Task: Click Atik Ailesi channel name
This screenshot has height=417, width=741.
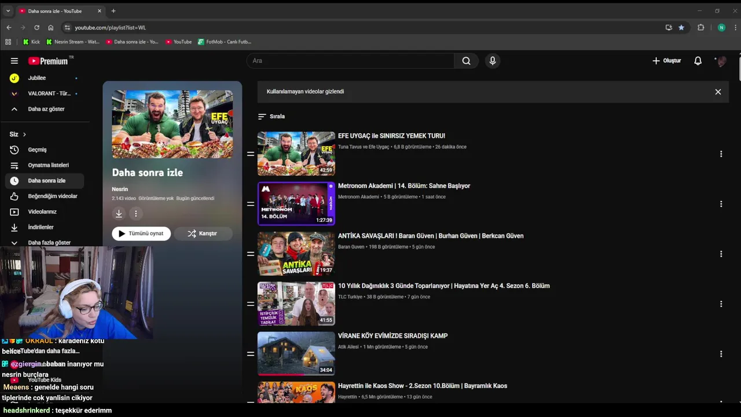Action: pyautogui.click(x=349, y=347)
